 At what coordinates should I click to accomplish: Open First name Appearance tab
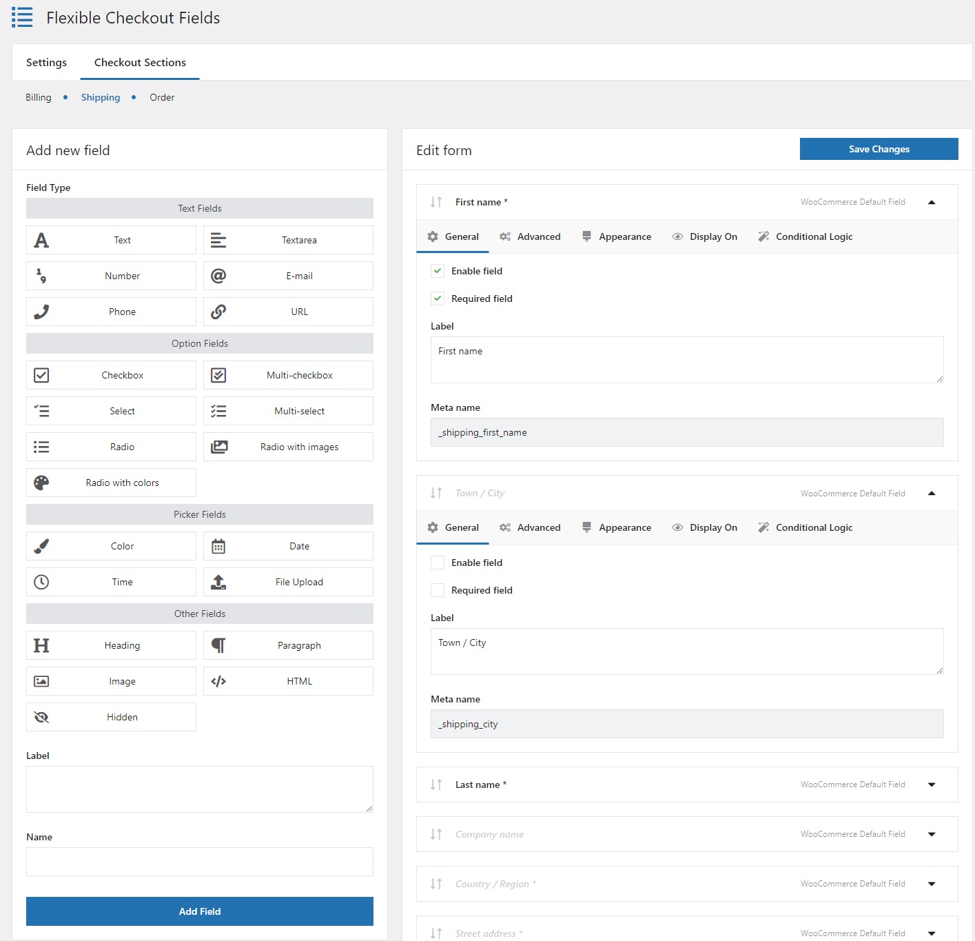[616, 236]
